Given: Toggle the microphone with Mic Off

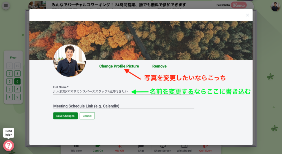Looking at the screenshot, I should coord(120,148).
